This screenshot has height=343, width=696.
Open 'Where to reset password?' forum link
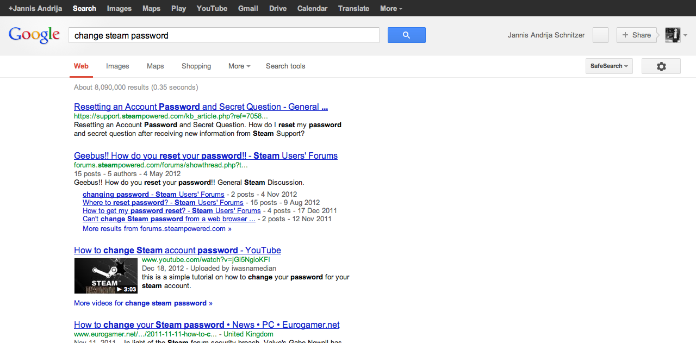tap(163, 202)
